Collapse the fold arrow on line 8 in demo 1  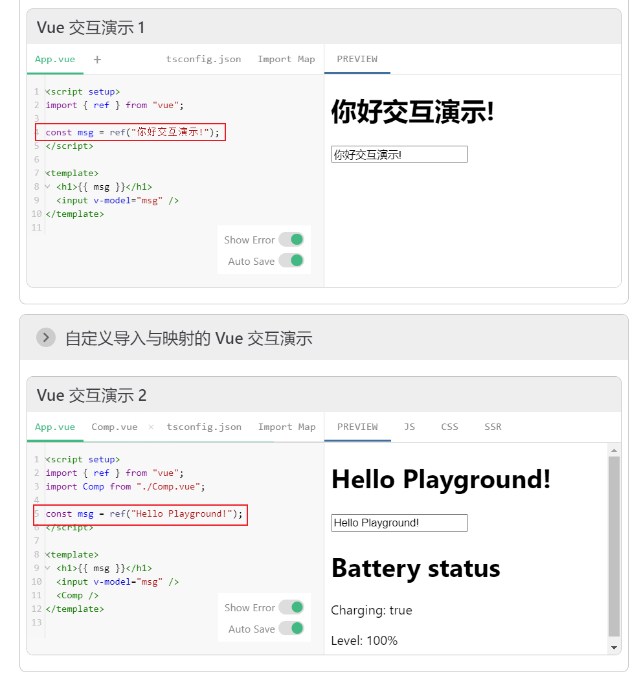tap(48, 186)
